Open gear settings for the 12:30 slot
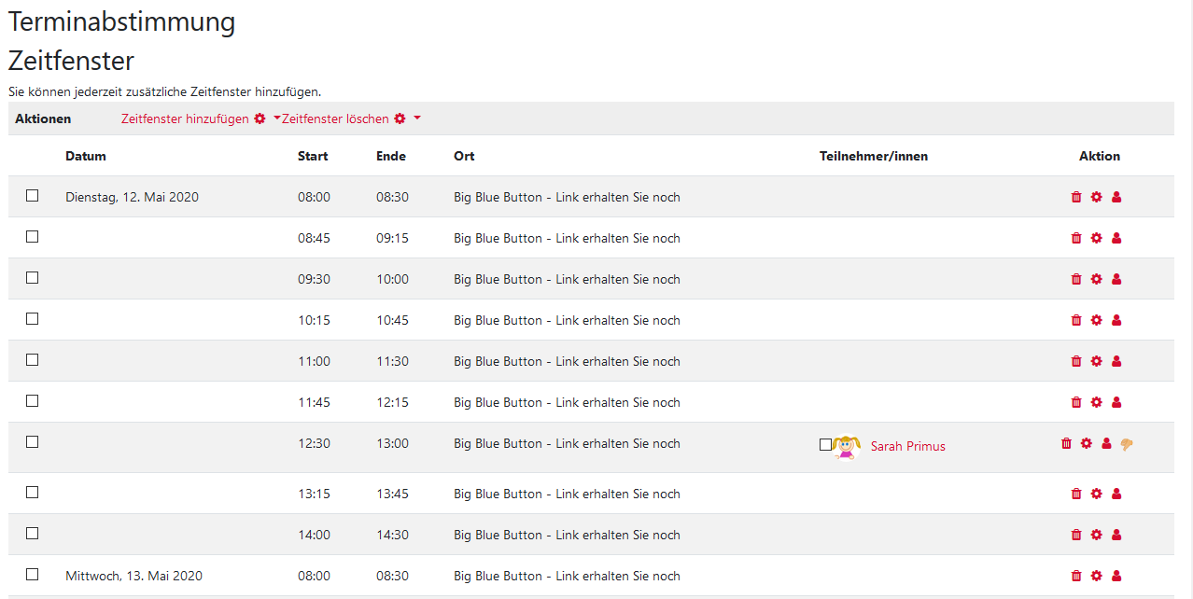The image size is (1193, 599). [x=1087, y=443]
